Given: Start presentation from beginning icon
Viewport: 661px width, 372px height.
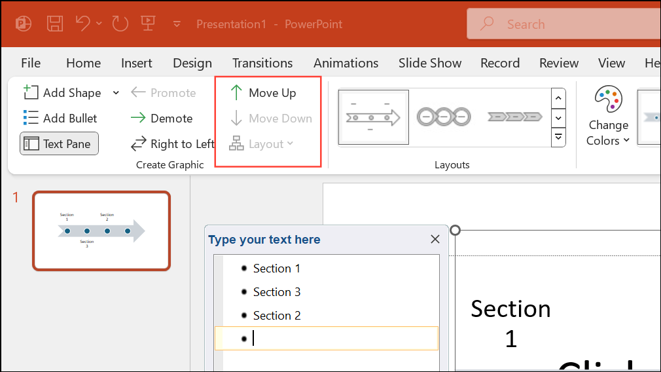Looking at the screenshot, I should 148,24.
